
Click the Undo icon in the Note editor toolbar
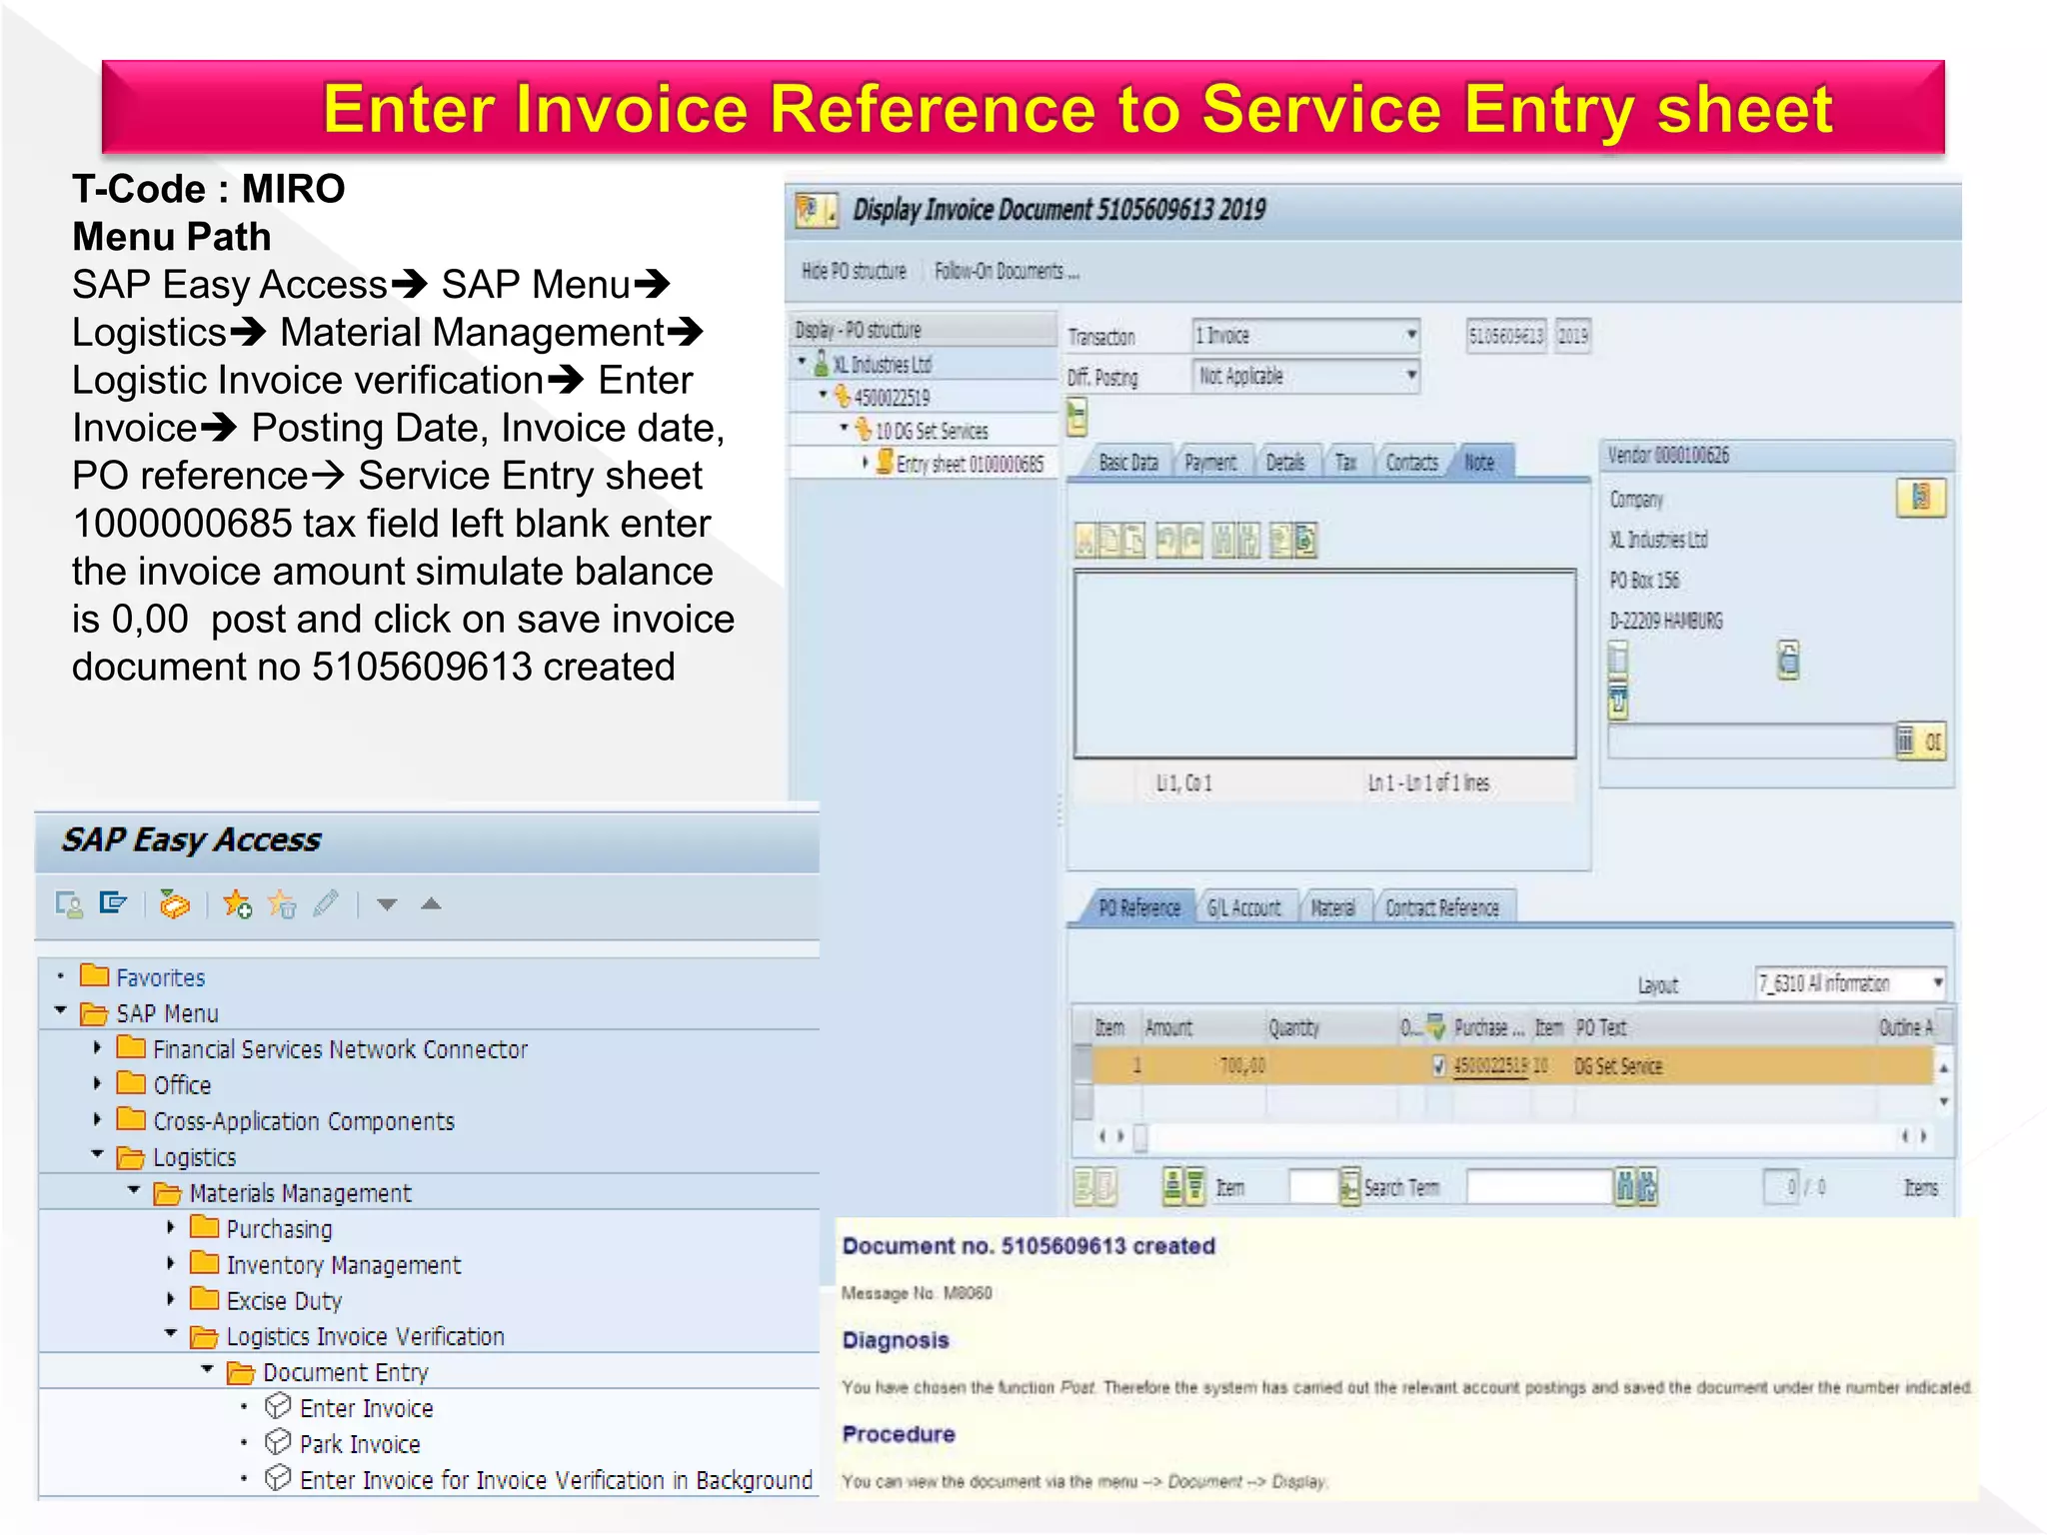pos(1166,541)
